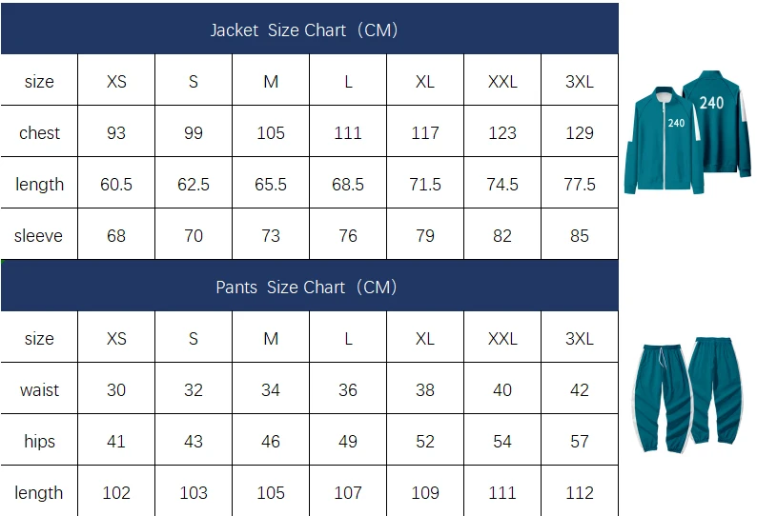This screenshot has width=757, height=516.
Task: Select the pants hips row label
Action: (39, 441)
